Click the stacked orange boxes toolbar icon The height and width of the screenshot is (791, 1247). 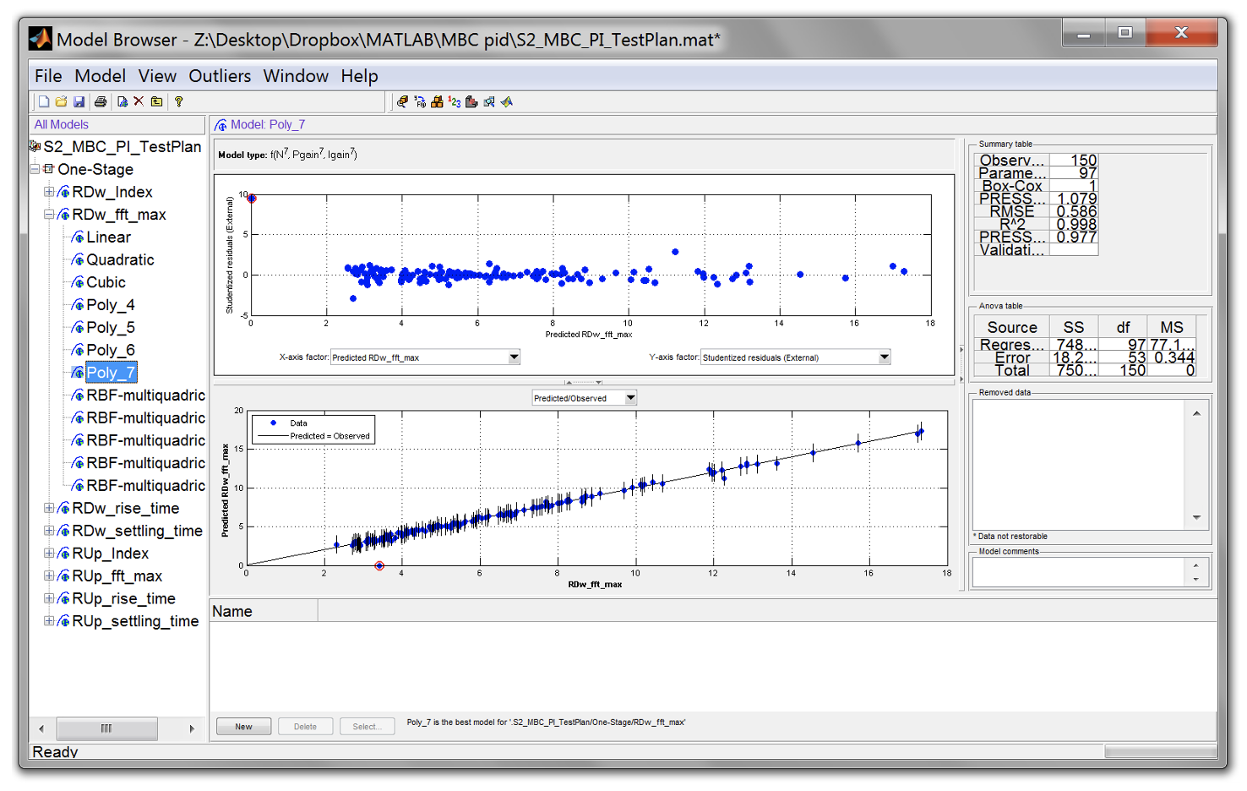[437, 101]
